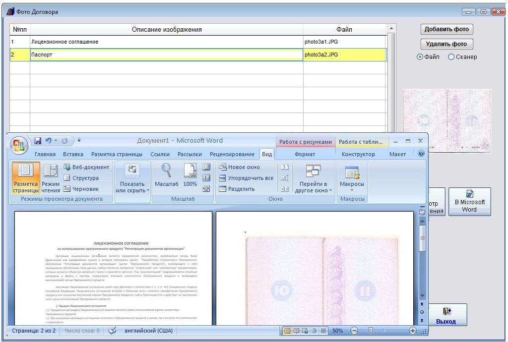Image resolution: width=508 pixels, height=342 pixels.
Task: Switch to Web Layout via status bar icon
Action: (305, 331)
